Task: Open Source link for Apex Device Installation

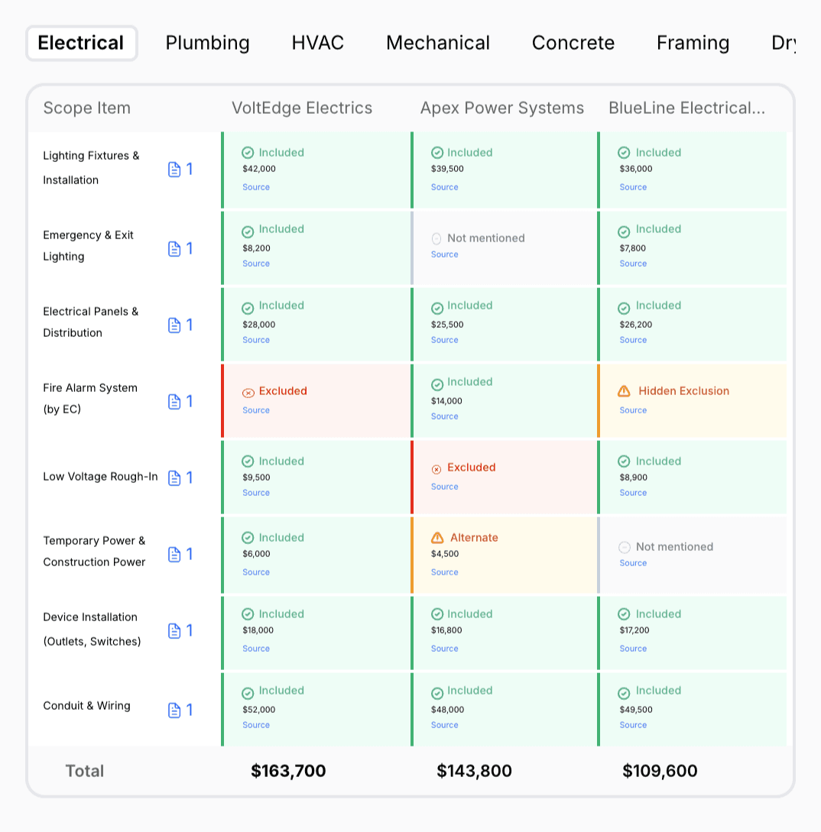Action: pyautogui.click(x=444, y=649)
